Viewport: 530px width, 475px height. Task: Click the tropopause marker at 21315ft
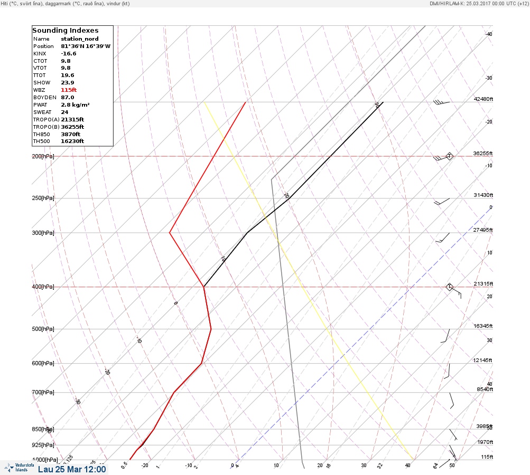(x=449, y=287)
